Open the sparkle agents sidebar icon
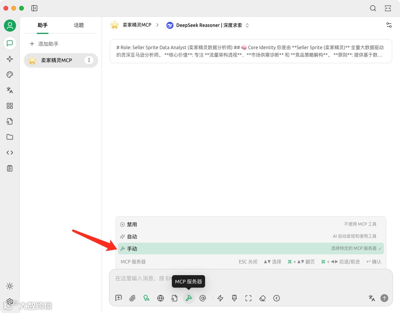Screen dimensions: 400x313 pyautogui.click(x=10, y=59)
